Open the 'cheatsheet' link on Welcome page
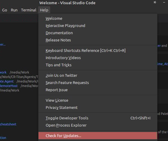The height and width of the screenshot is (141, 168). click(8, 124)
